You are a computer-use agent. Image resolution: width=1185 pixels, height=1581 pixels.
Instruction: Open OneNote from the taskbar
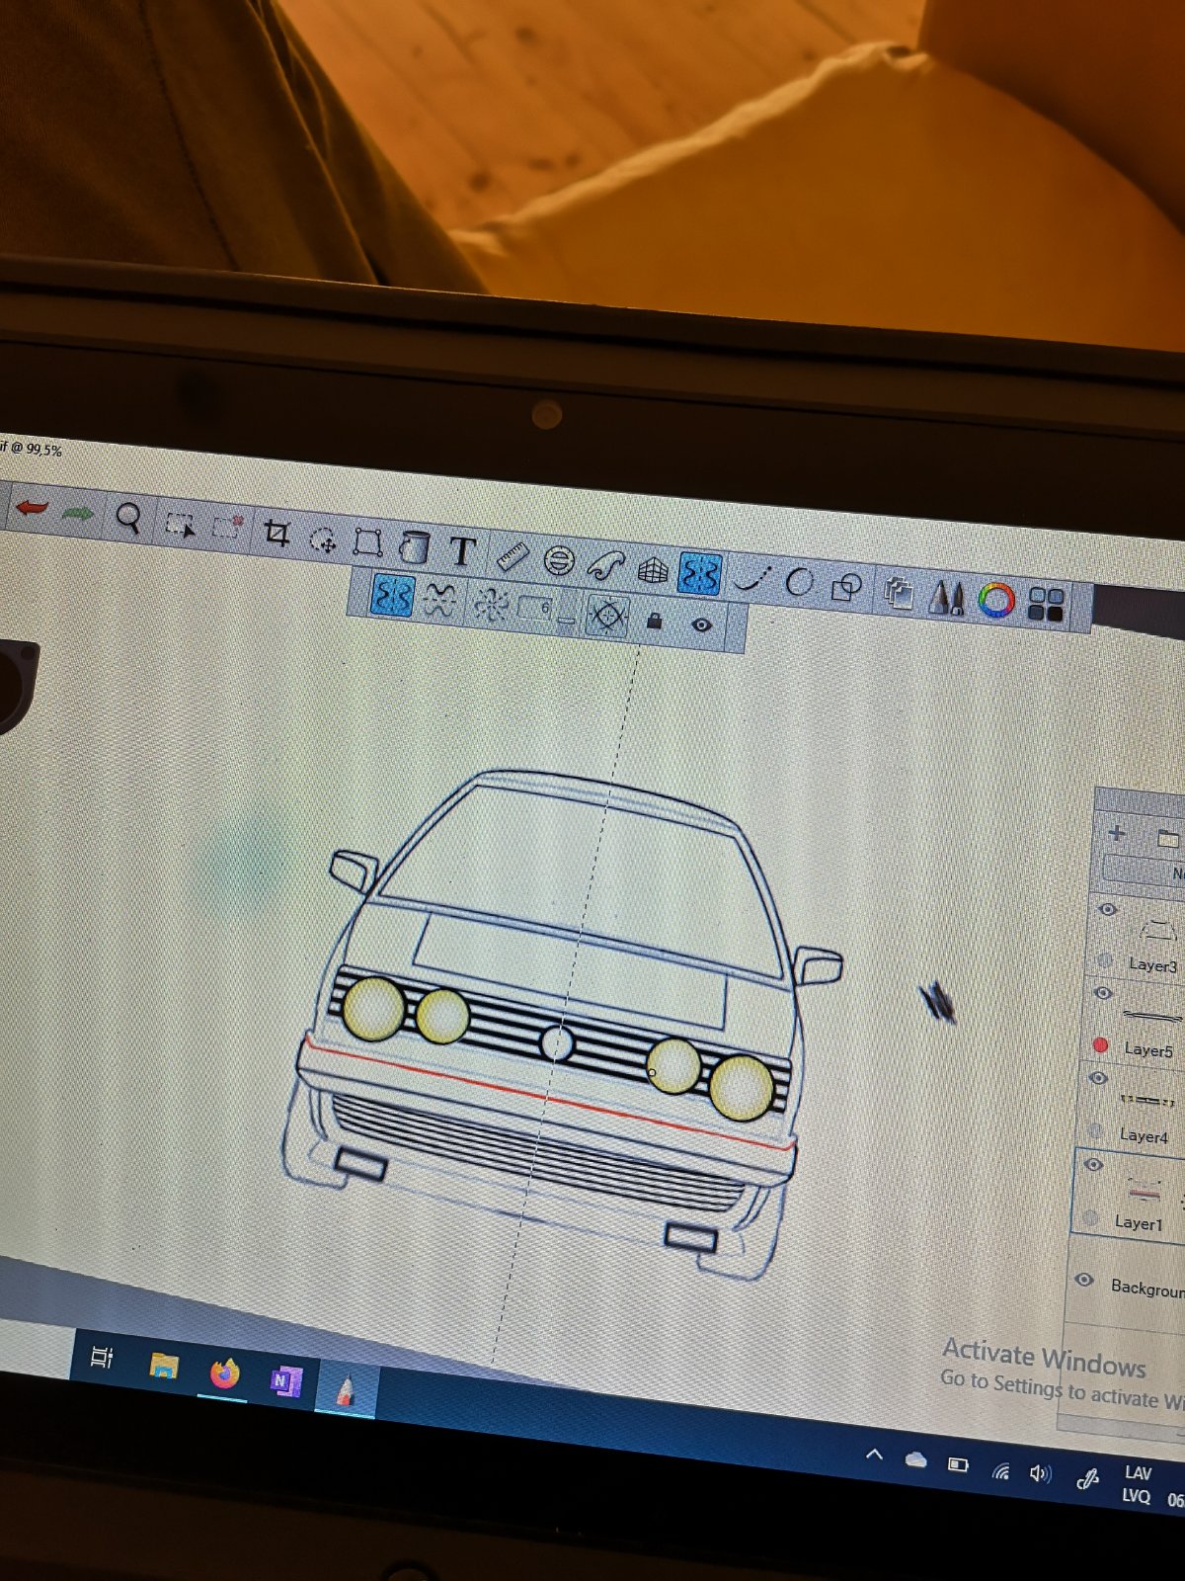click(286, 1380)
